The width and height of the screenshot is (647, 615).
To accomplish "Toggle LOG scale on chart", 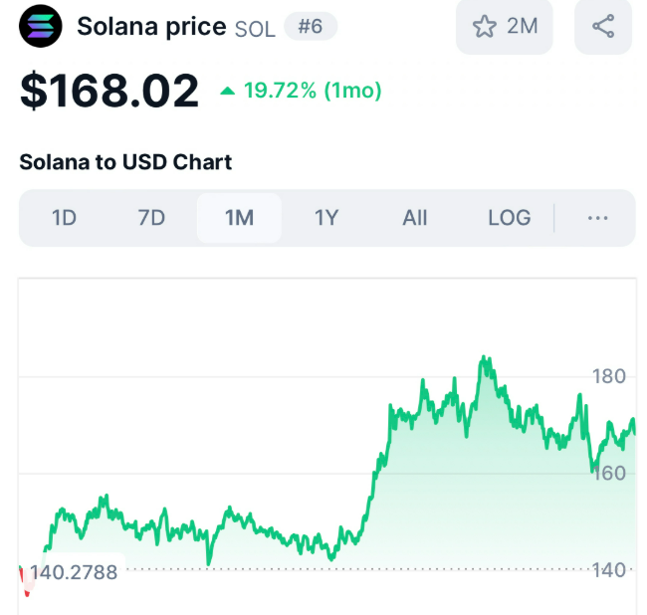I will (510, 218).
